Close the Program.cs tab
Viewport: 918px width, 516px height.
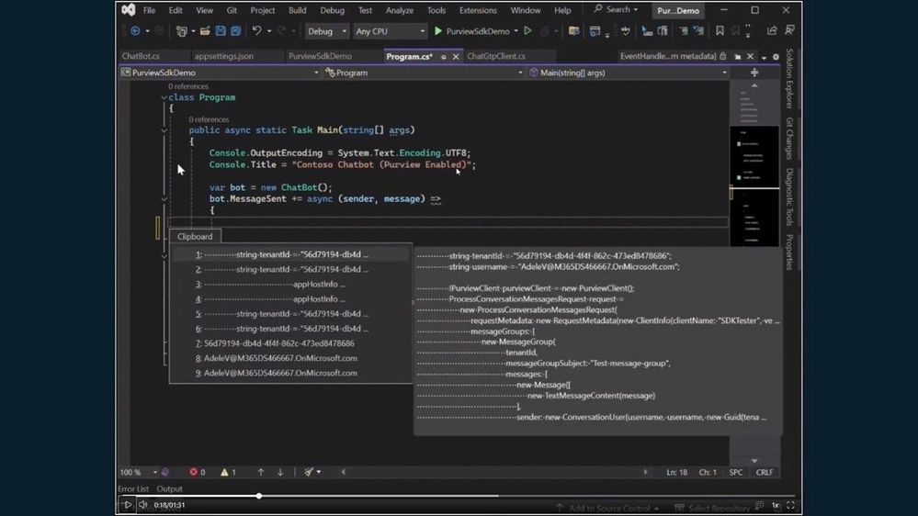[456, 57]
